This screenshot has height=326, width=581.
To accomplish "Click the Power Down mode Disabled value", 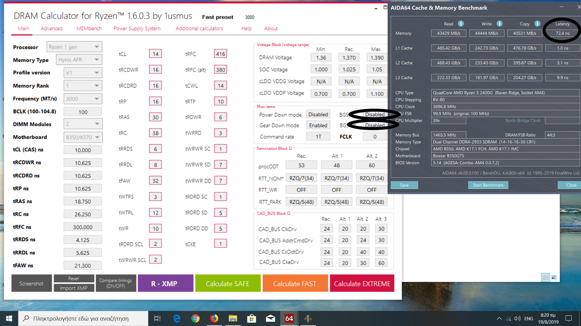I will click(x=318, y=115).
